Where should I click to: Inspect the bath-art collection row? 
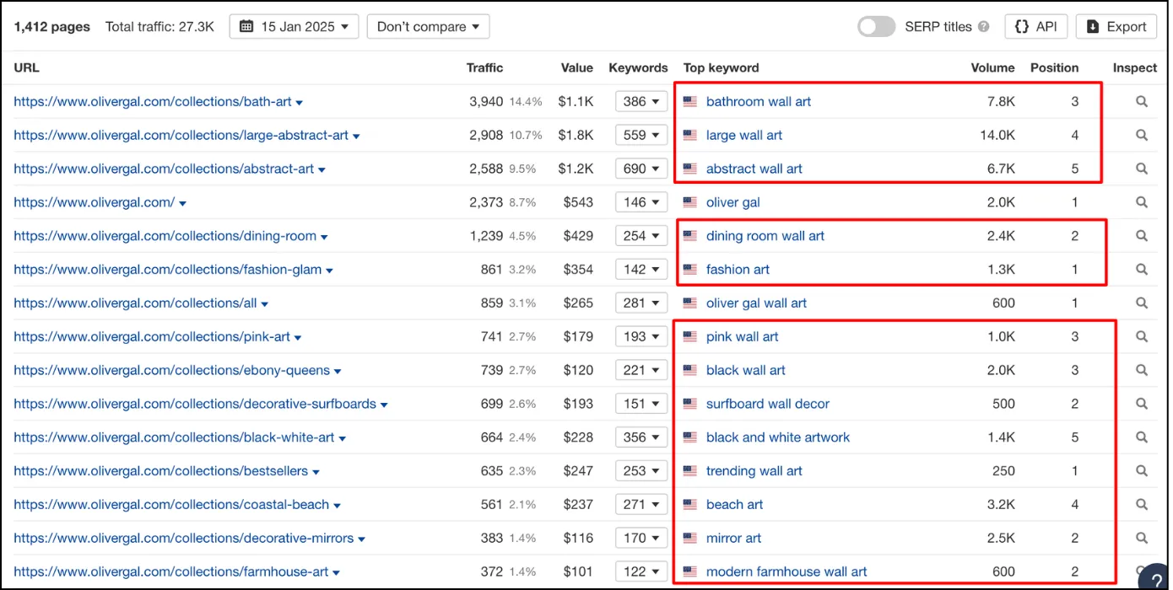pos(1141,101)
